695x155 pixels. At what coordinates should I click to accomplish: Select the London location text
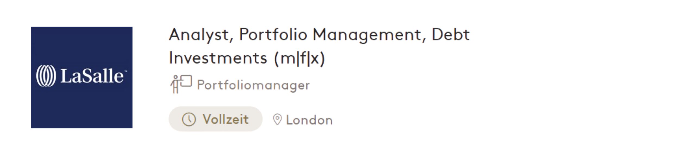click(309, 120)
